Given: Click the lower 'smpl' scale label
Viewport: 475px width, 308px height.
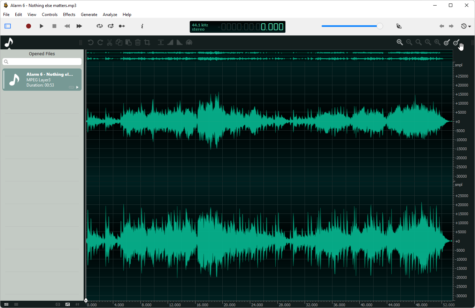Looking at the screenshot, I should pos(458,185).
